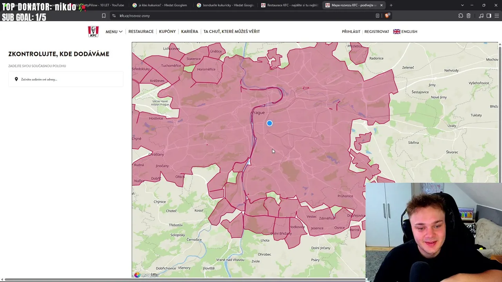502x282 pixels.
Task: Open the KUPÓNY link
Action: click(167, 32)
